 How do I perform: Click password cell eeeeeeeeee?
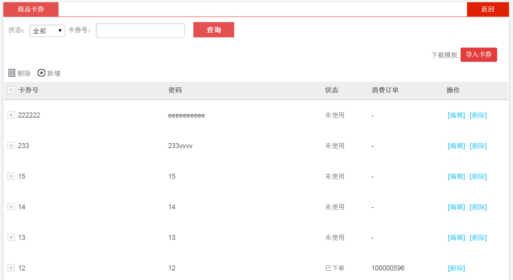[187, 115]
